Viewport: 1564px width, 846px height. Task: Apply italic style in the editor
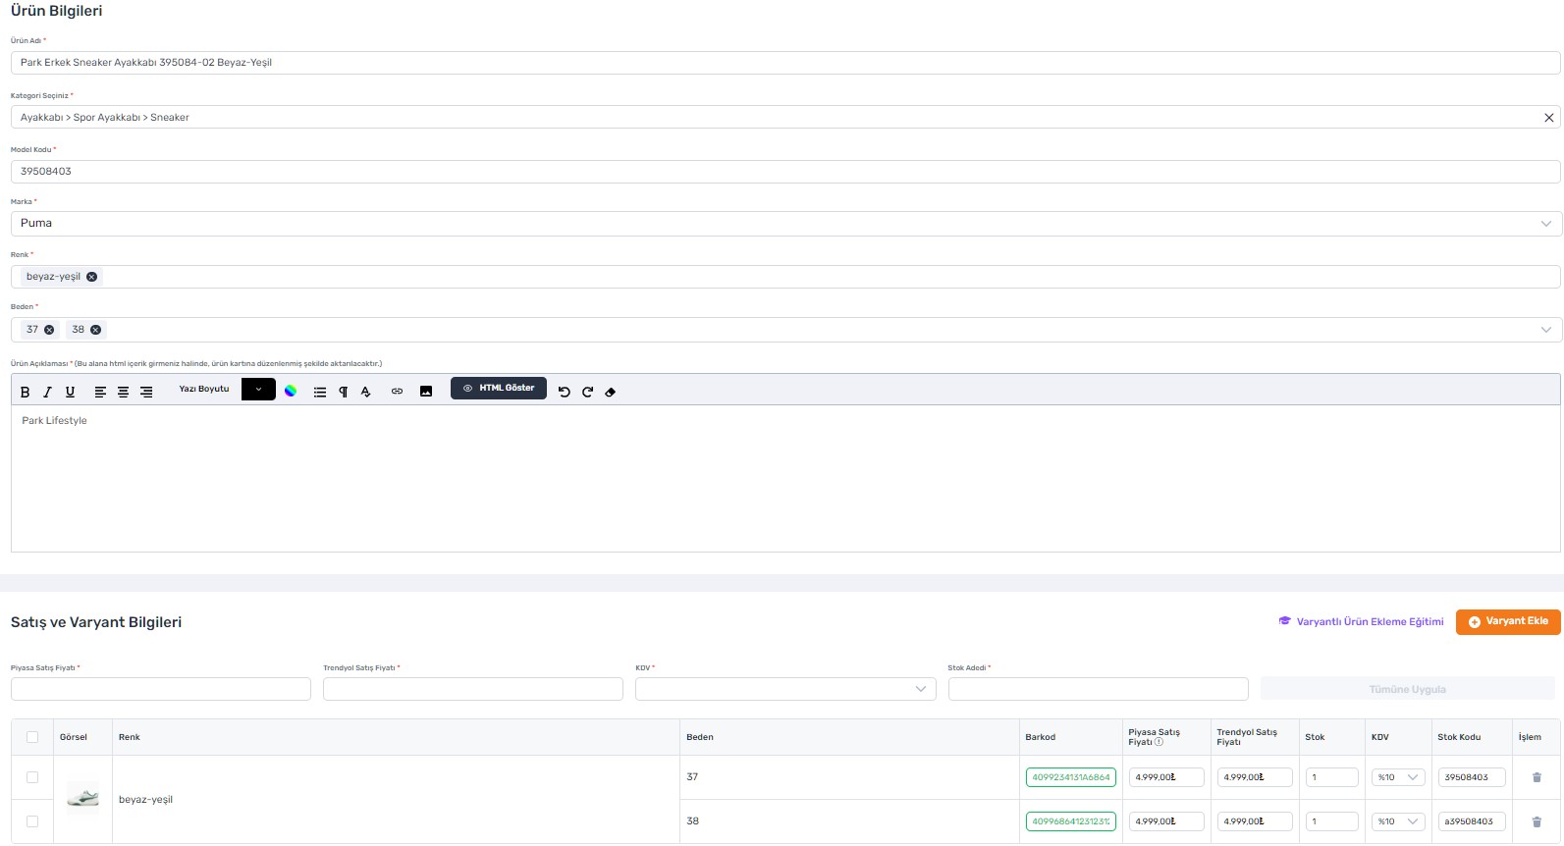(47, 392)
